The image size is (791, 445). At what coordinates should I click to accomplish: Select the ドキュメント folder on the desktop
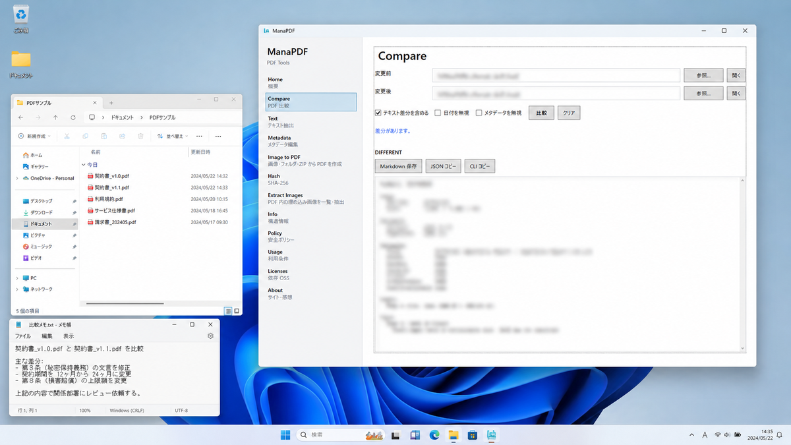[21, 64]
